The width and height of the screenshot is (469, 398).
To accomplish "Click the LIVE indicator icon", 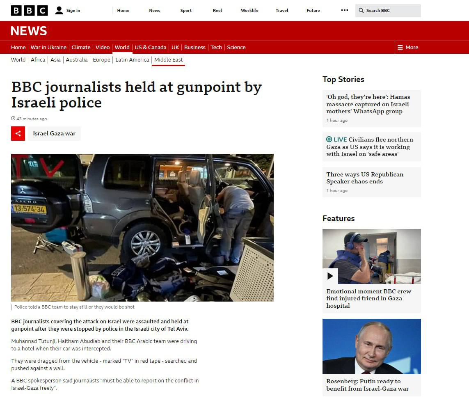I will coord(329,139).
